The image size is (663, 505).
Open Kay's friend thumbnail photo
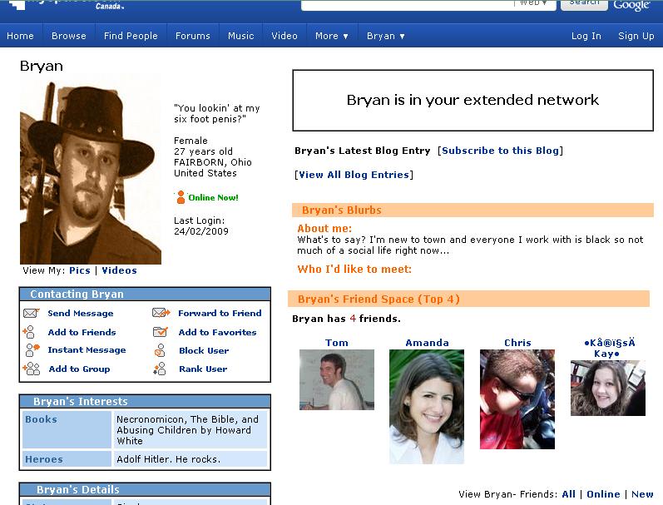click(608, 388)
